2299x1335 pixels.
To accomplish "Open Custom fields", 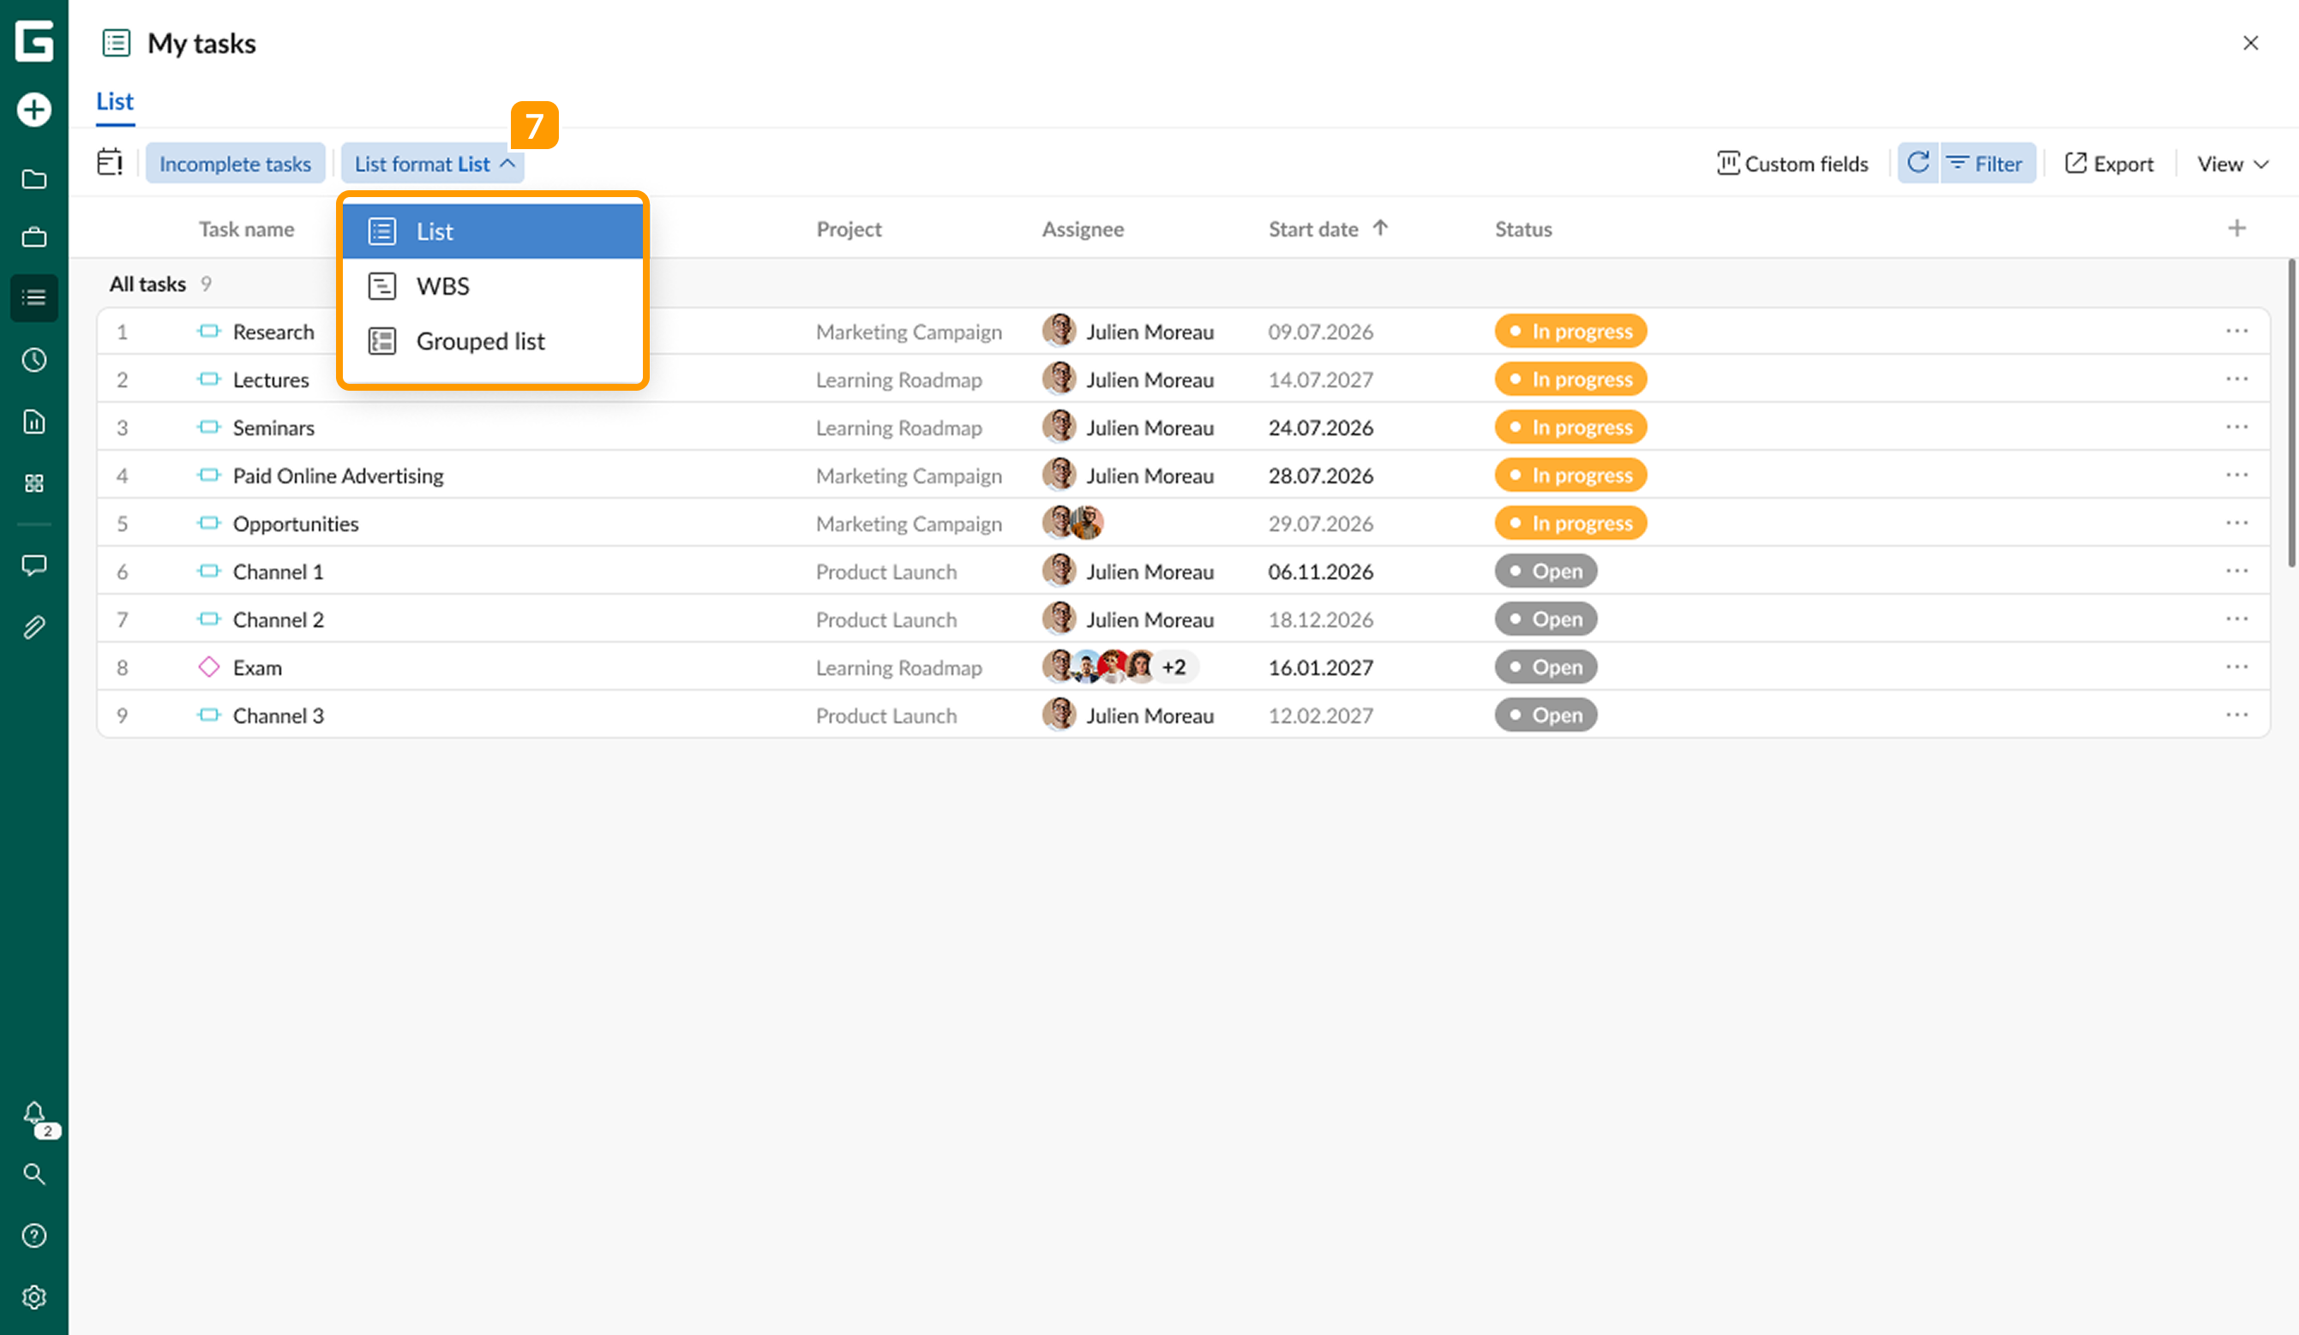I will 1792,165.
